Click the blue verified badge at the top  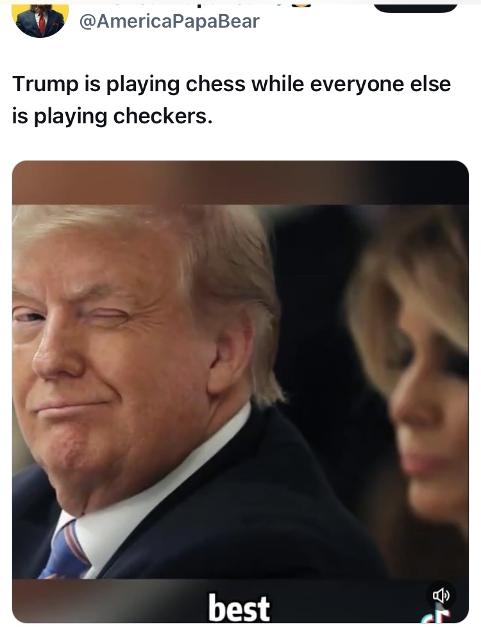278,5
